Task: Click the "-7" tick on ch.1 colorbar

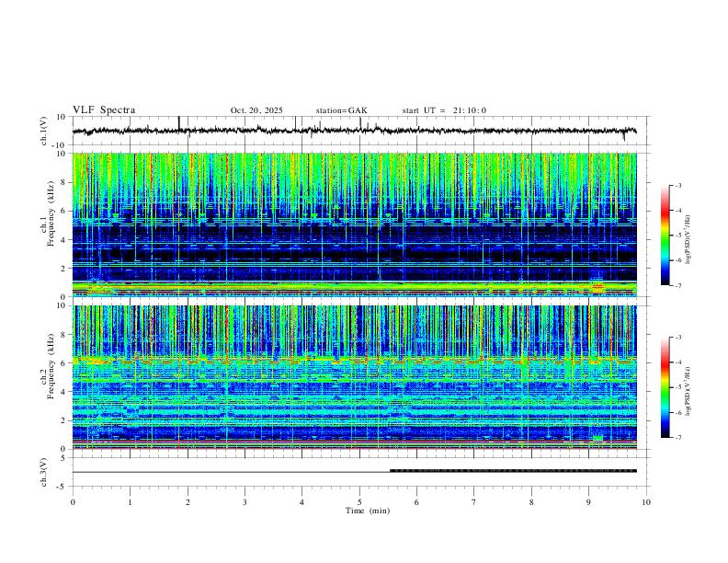Action: click(678, 285)
